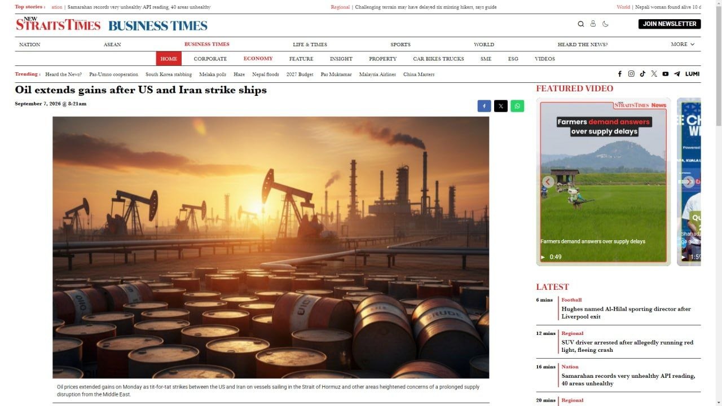Share article on Facebook blue button
722x406 pixels.
(484, 106)
